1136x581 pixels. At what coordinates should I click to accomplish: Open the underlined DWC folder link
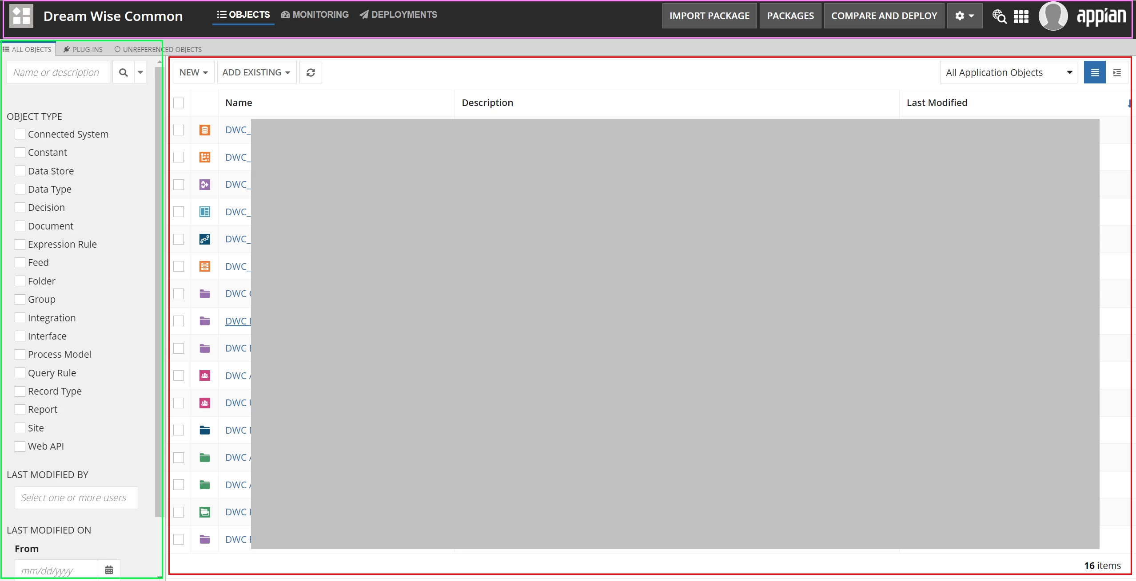(238, 321)
